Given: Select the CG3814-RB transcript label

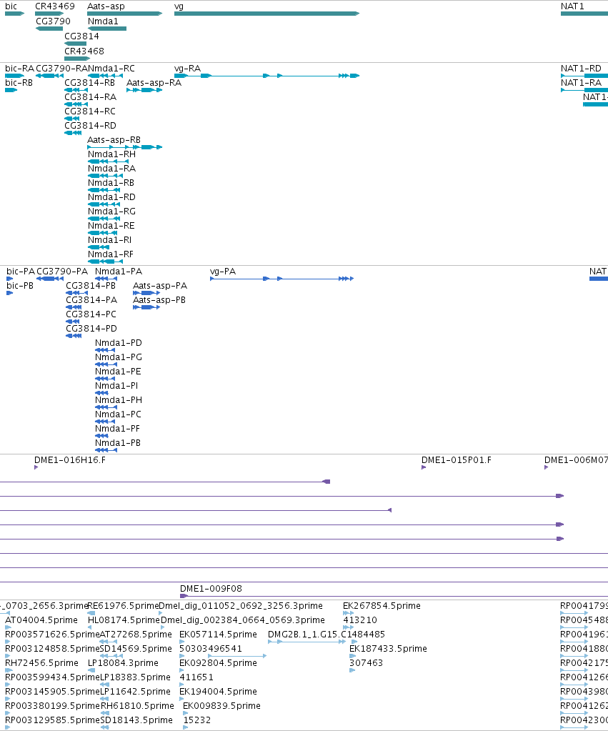Looking at the screenshot, I should [x=89, y=83].
